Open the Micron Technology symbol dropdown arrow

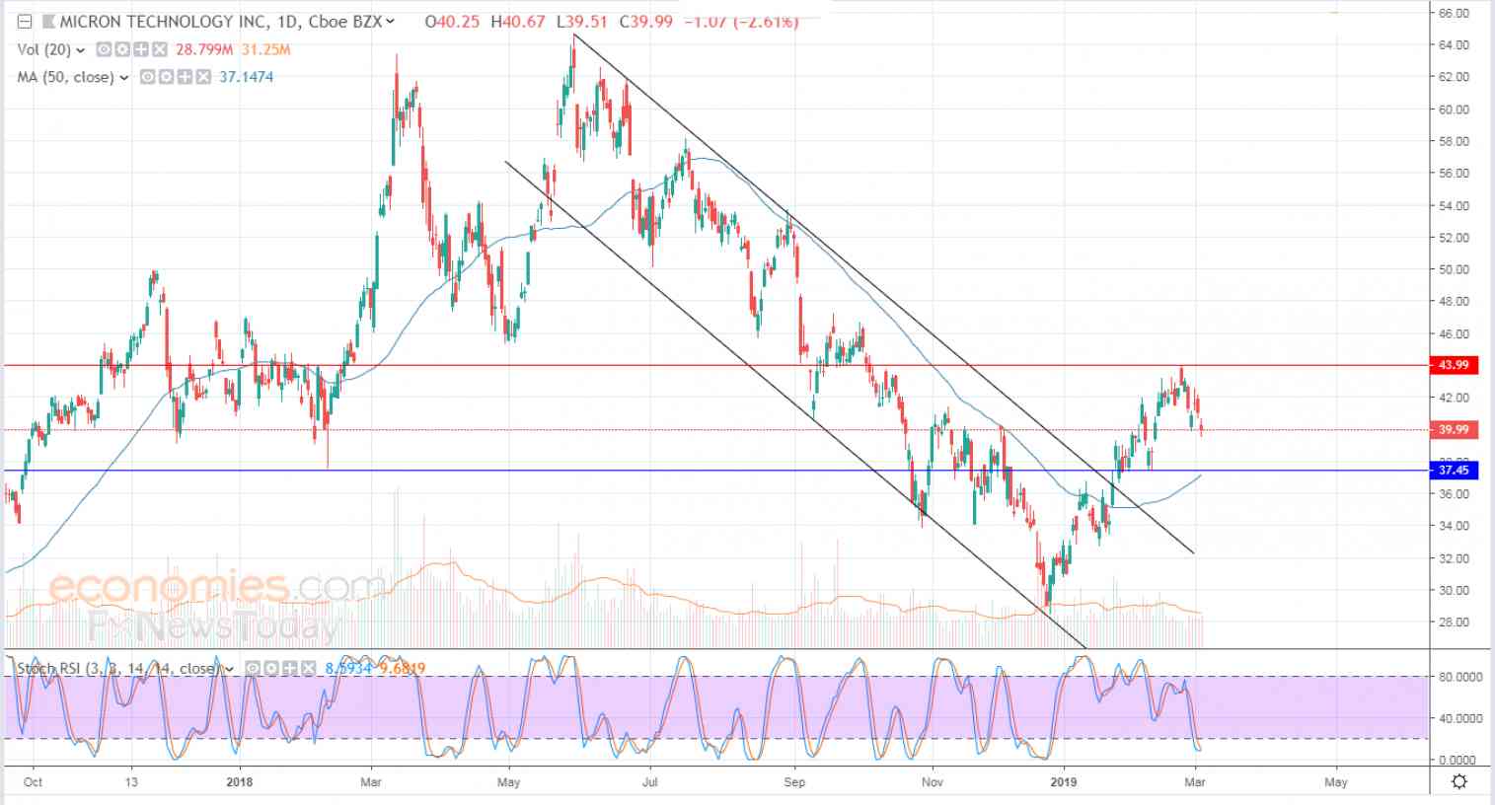pos(392,21)
